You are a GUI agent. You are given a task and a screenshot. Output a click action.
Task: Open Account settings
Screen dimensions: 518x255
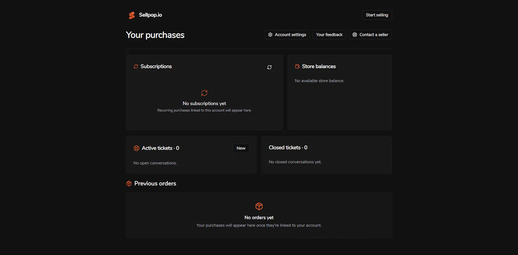pos(287,35)
